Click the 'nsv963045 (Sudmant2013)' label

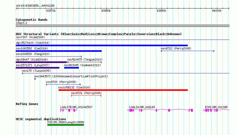pos(82,65)
